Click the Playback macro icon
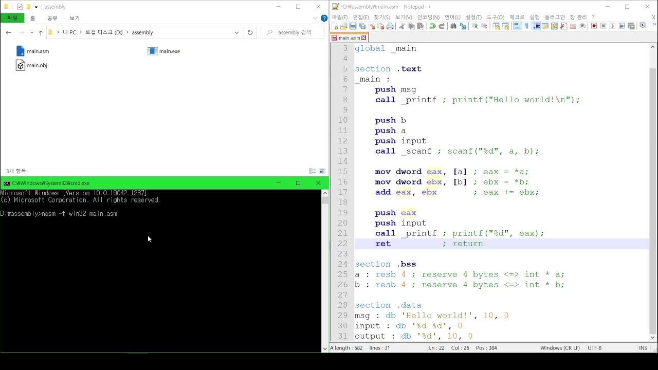Screen dimensions: 658x370 [613, 26]
